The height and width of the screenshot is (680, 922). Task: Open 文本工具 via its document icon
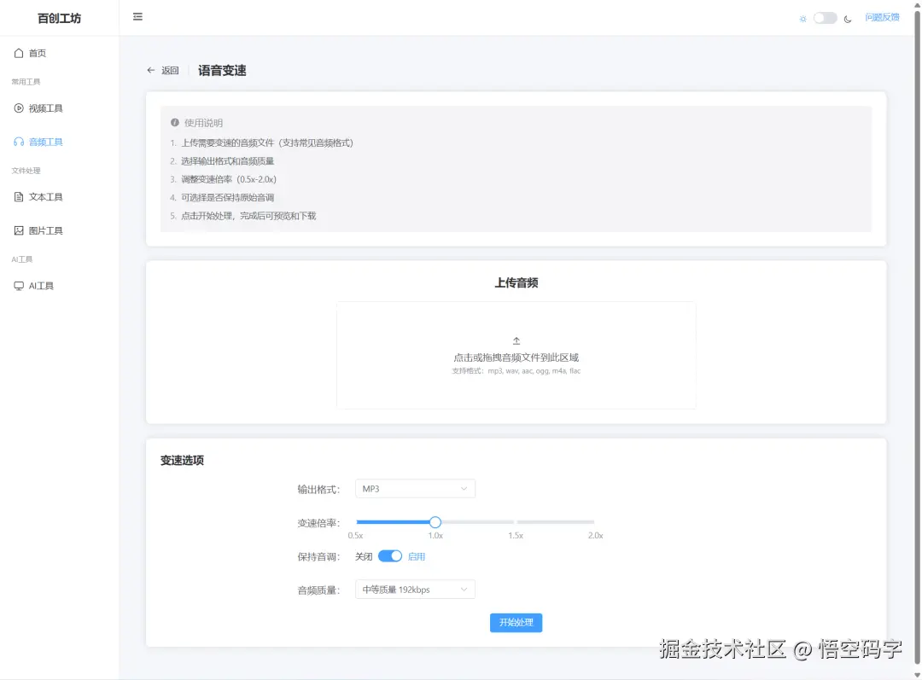[x=19, y=196]
